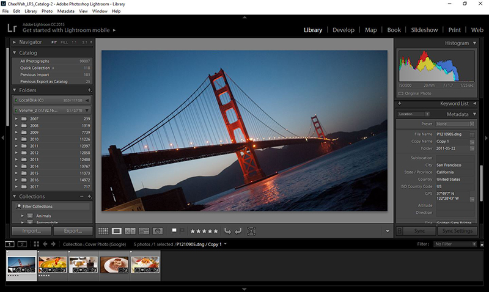Add folder with Folders plus icon
The width and height of the screenshot is (489, 292).
point(89,90)
